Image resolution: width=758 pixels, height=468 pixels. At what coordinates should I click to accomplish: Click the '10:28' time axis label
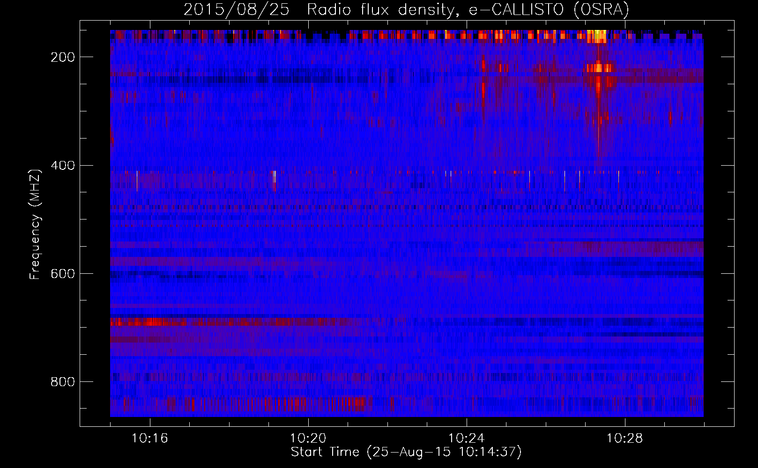[625, 439]
